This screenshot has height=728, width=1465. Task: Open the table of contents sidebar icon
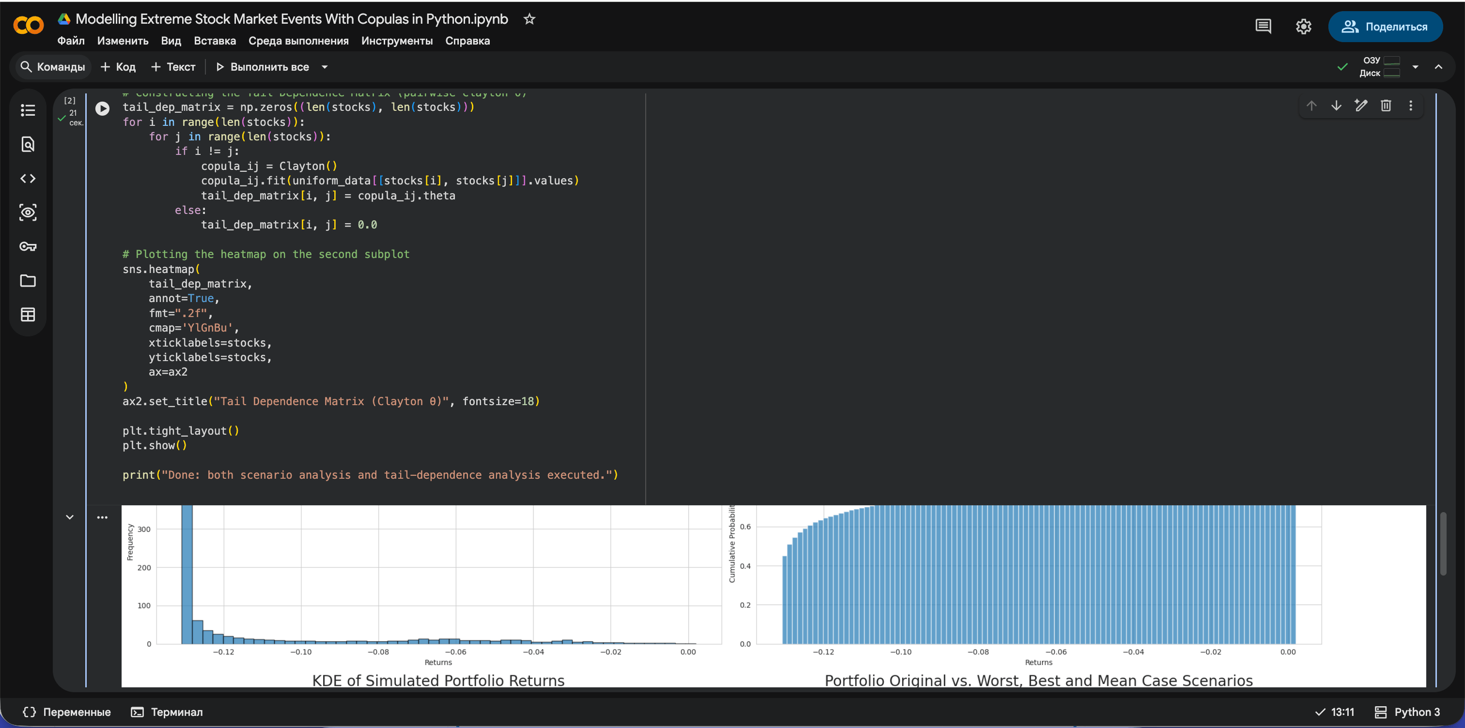coord(28,110)
